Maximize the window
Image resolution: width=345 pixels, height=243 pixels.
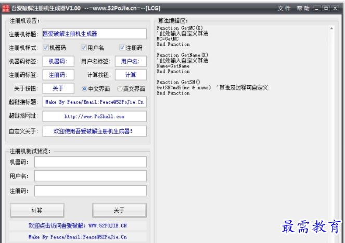326,8
